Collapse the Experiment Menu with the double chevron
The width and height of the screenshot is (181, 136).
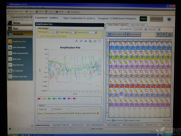pyautogui.click(x=31, y=17)
